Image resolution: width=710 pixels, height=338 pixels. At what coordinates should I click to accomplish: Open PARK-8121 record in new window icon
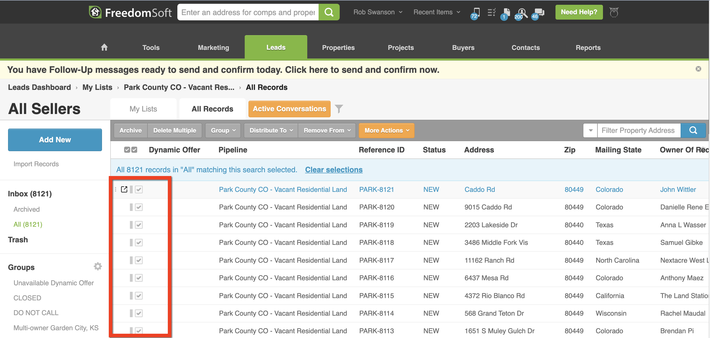tap(124, 189)
